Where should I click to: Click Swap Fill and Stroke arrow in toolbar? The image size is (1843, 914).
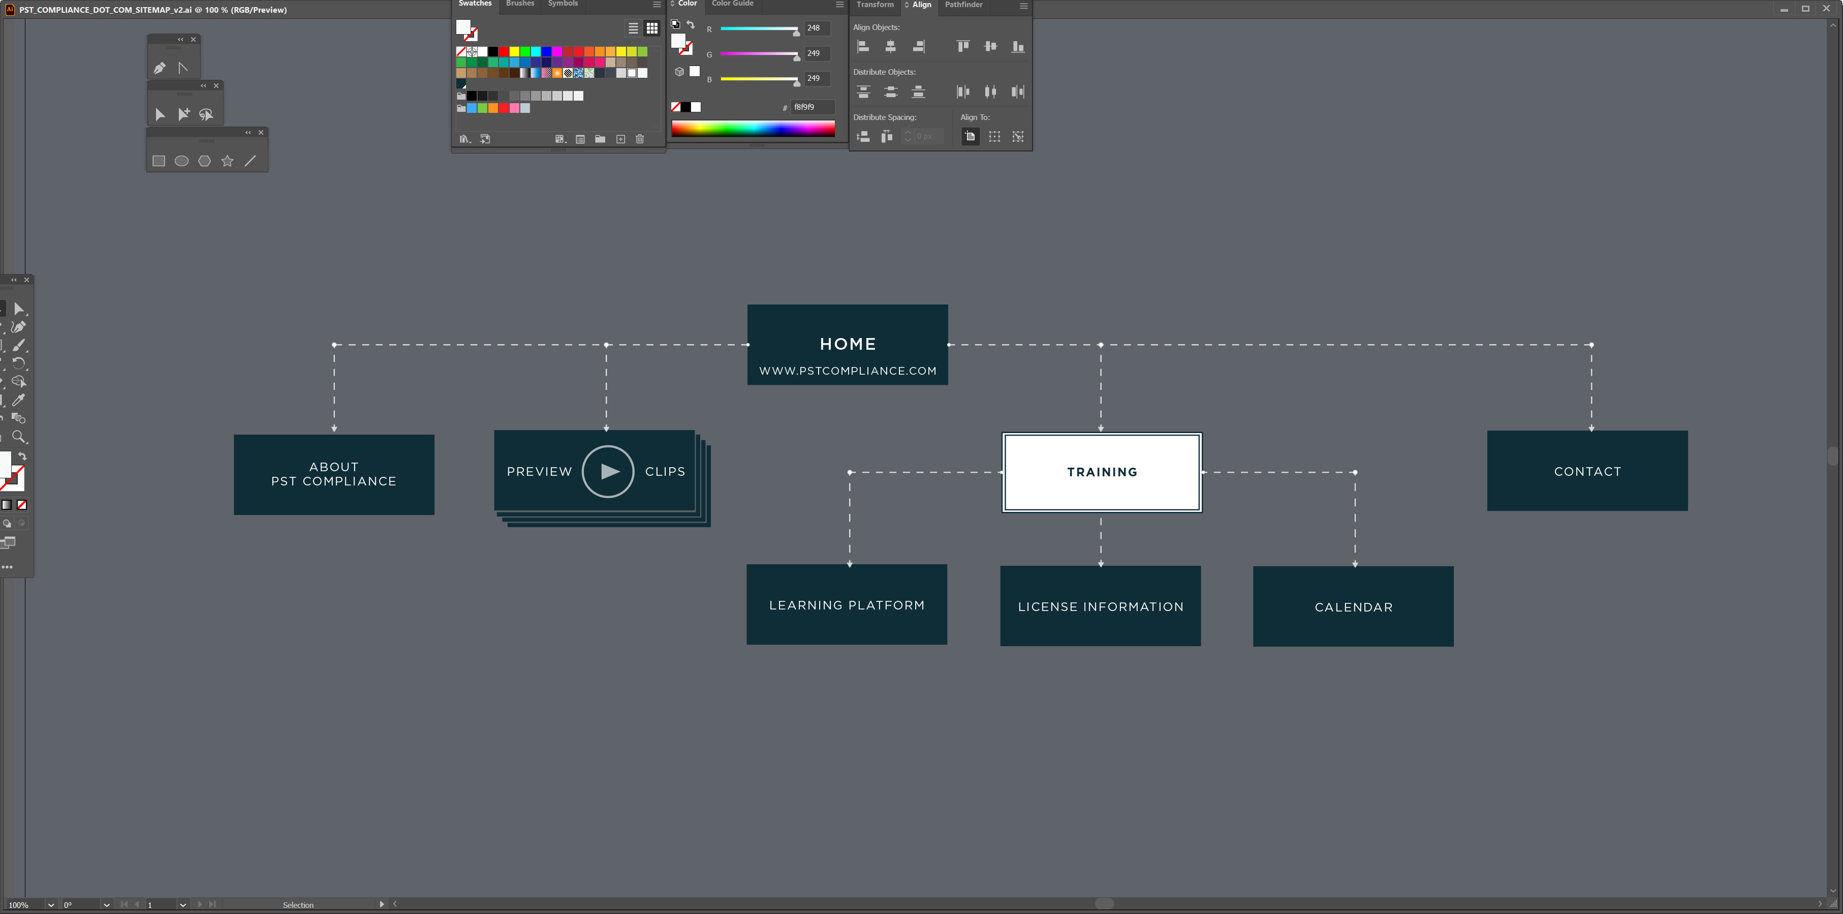[x=22, y=456]
